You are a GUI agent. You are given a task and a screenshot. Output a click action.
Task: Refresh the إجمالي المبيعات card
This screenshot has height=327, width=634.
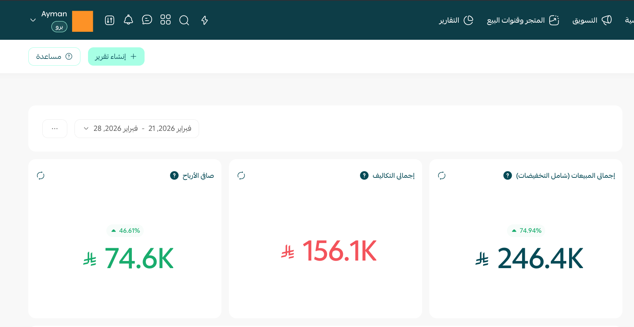coord(442,175)
